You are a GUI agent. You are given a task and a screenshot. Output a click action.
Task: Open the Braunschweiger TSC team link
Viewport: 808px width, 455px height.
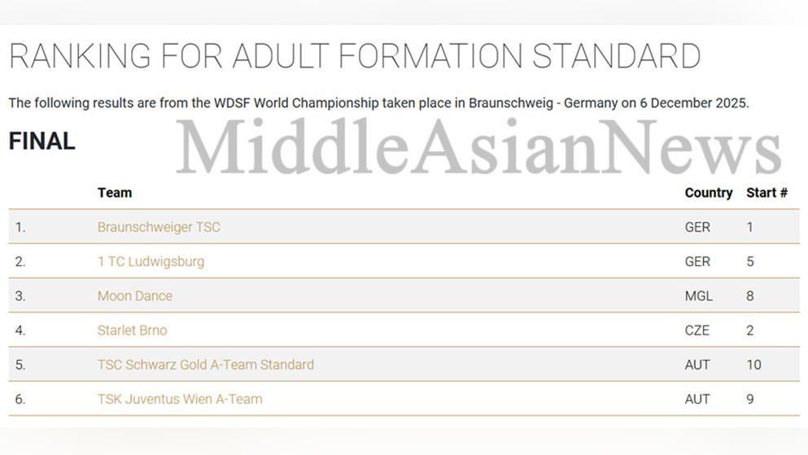pyautogui.click(x=159, y=227)
